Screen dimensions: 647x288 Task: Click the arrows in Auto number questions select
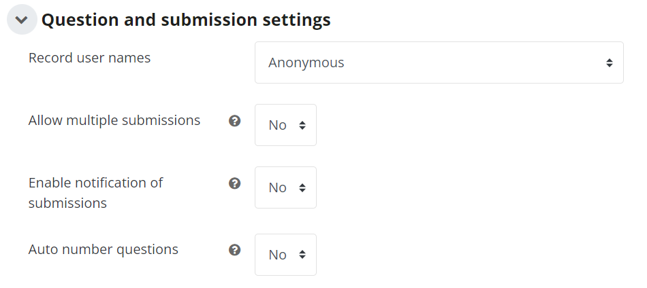302,255
